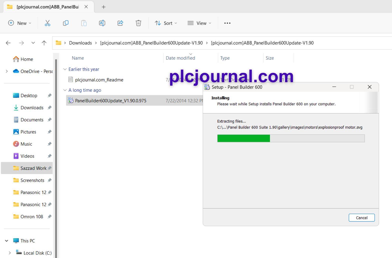This screenshot has height=258, width=392.
Task: Click the Paste clipboard icon
Action: pos(84,23)
